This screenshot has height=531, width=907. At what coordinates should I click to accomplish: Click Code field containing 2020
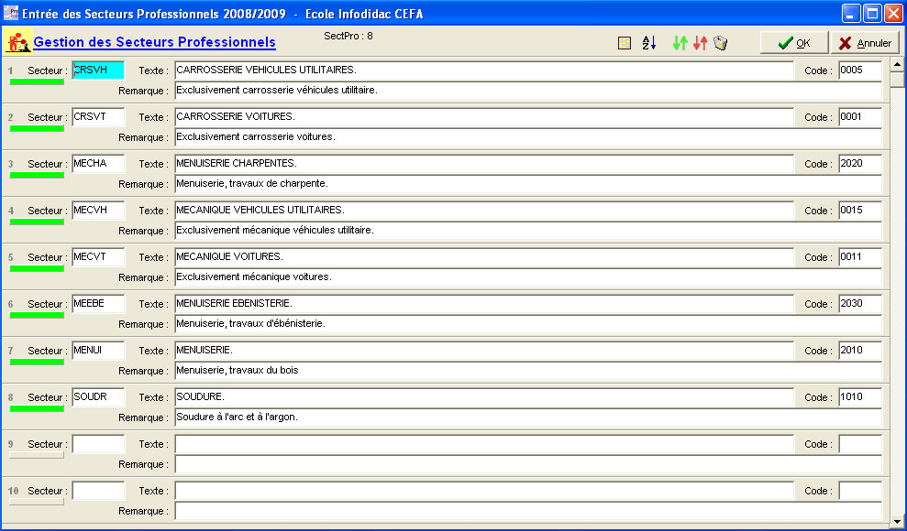tap(860, 164)
